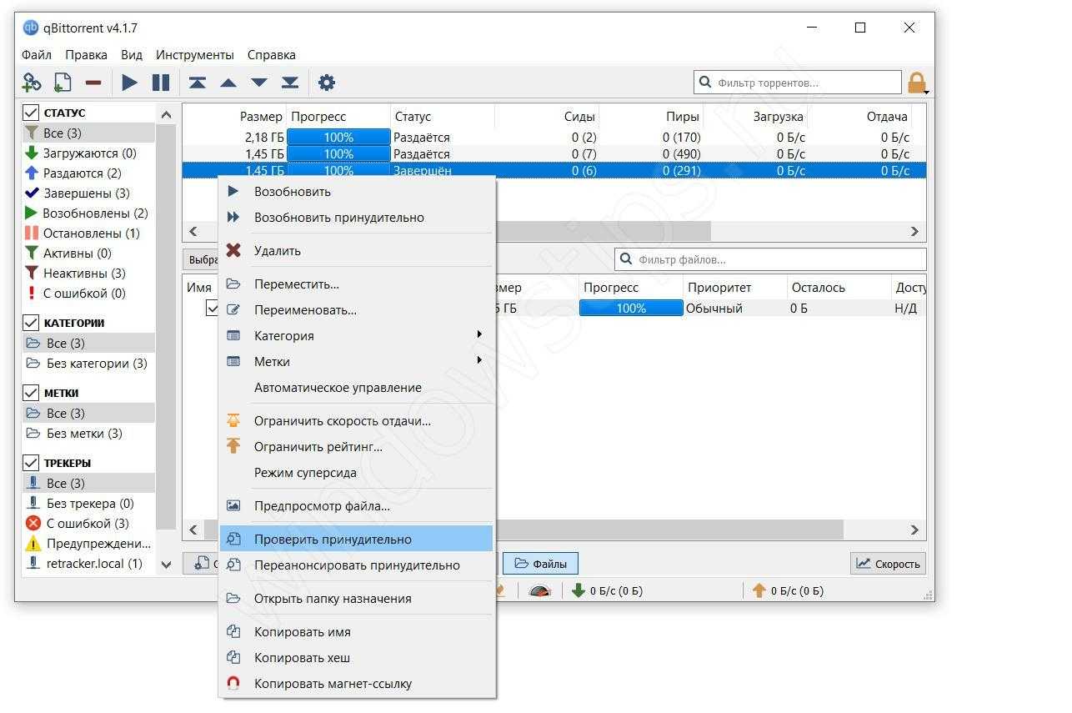Click the add torrent link toolbar icon

[32, 83]
